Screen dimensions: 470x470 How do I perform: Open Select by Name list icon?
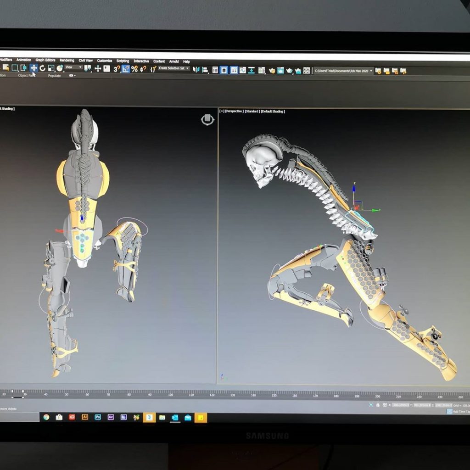[6, 68]
